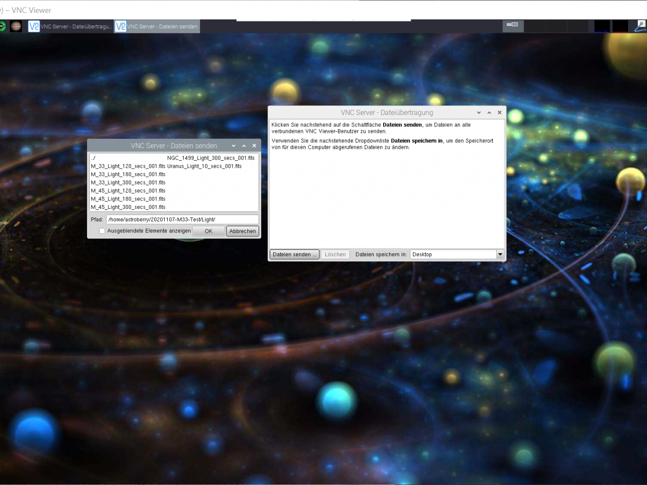Maximize the Dateien senden dialog

[244, 146]
